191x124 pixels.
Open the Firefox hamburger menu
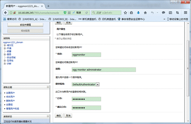(x=185, y=13)
